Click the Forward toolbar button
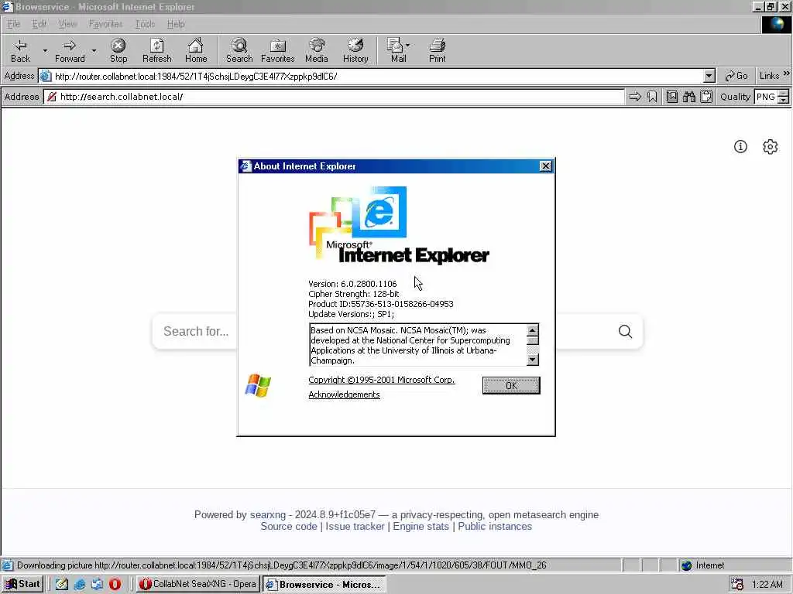793x594 pixels. (x=70, y=51)
